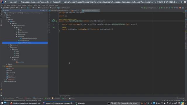Switch to GitHub Firefox window in taskbar

coord(26,103)
